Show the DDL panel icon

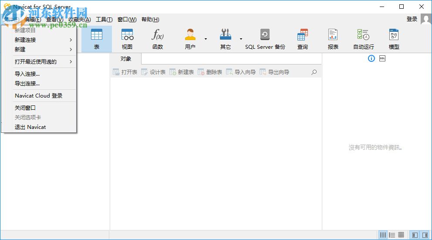pyautogui.click(x=382, y=58)
